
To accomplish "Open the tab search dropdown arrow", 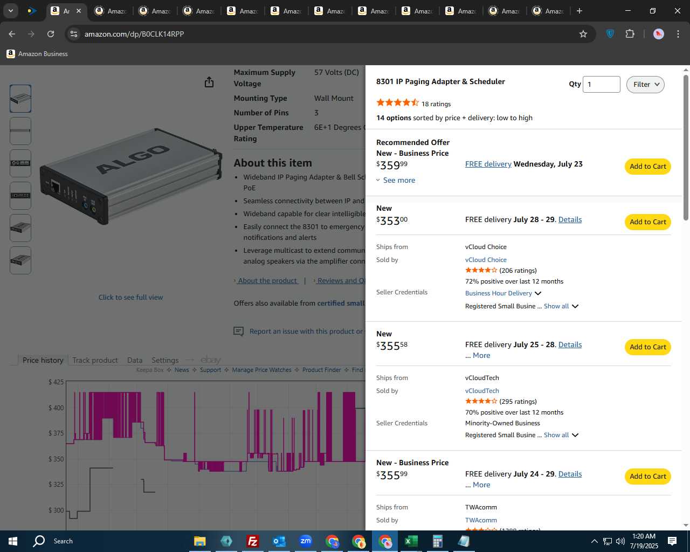I will tap(10, 11).
